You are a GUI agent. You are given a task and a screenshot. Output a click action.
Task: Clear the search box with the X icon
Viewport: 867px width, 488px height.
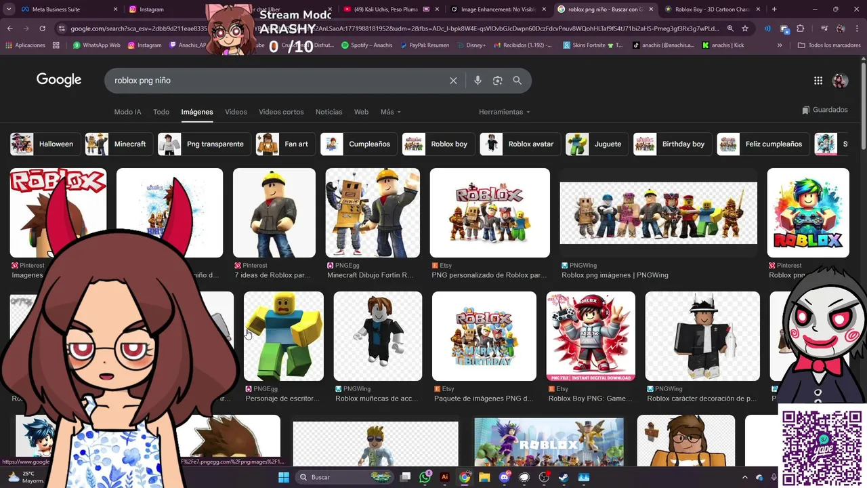453,81
